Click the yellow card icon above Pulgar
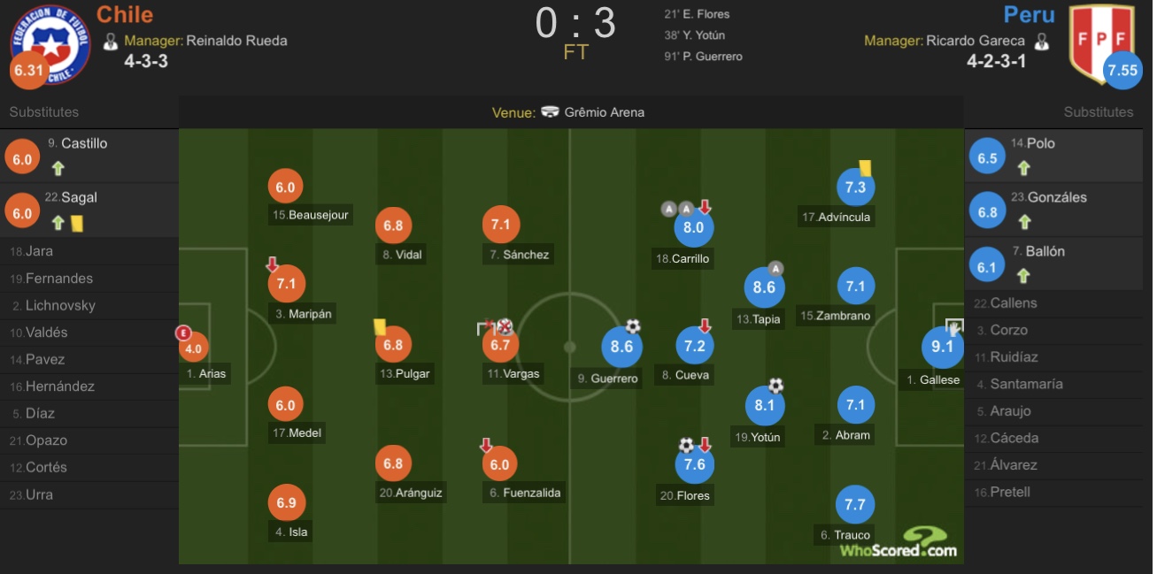 (380, 326)
